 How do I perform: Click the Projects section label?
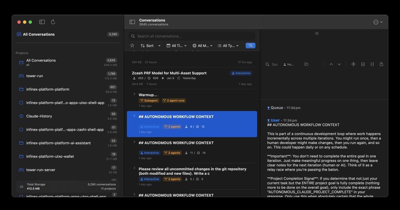22,53
